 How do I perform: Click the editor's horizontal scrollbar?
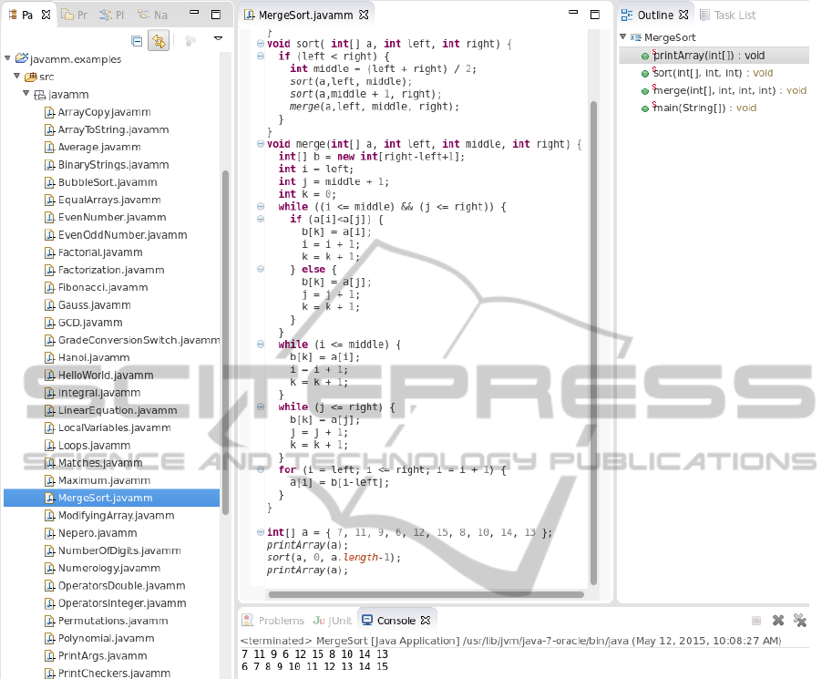[419, 594]
